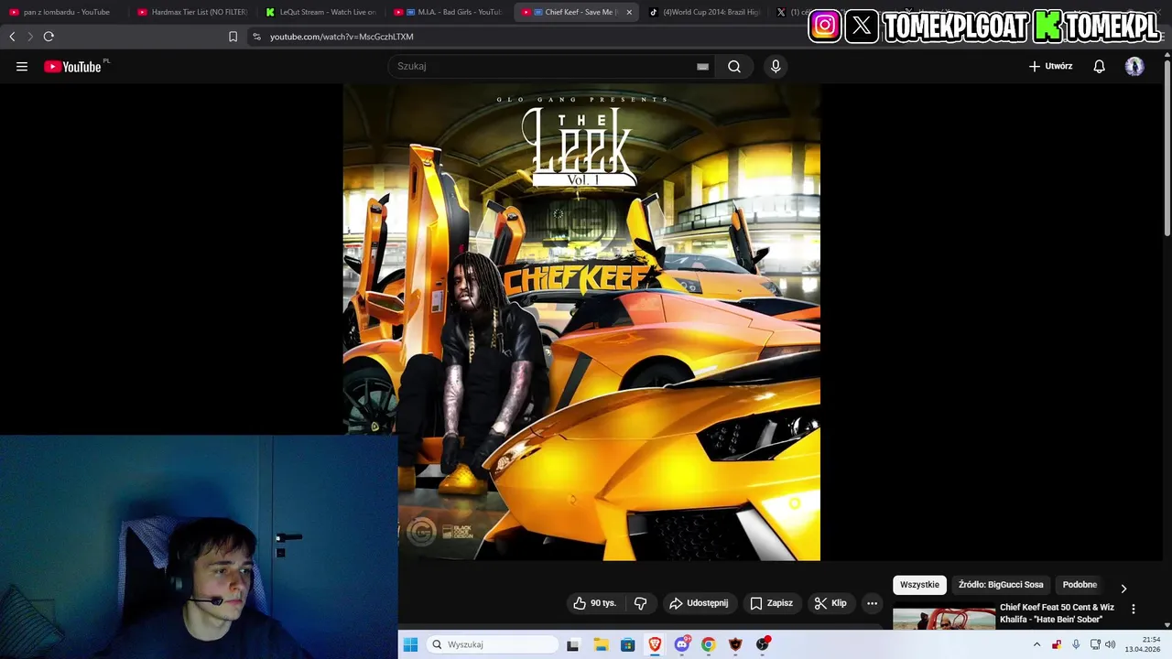
Task: Show the next filter chips with the arrow
Action: coord(1123,589)
